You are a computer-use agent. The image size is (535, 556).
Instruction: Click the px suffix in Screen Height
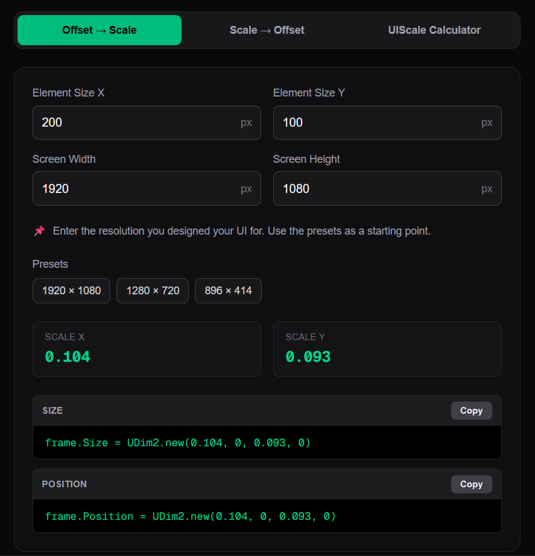[487, 189]
